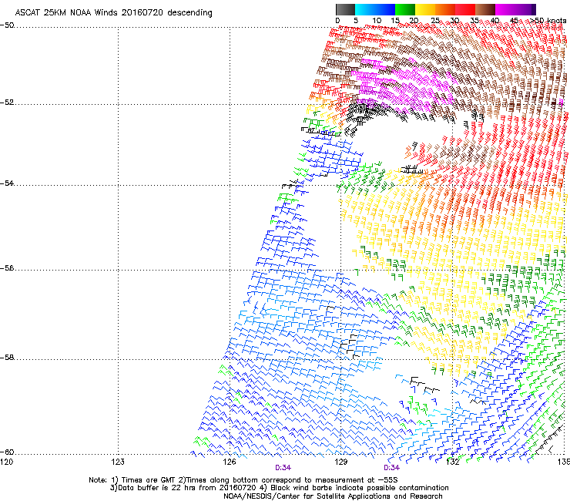Click the longitude axis label '120'
Viewport: 570px width, 501px height.
coord(6,462)
